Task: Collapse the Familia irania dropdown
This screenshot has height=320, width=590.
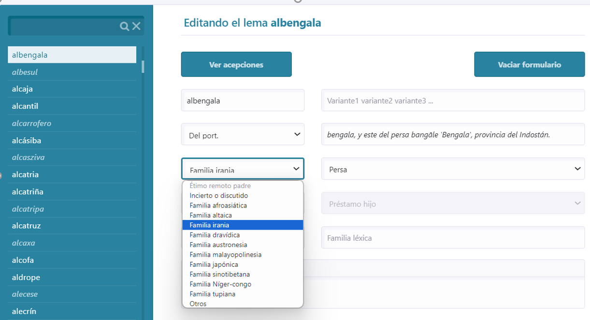Action: click(243, 169)
